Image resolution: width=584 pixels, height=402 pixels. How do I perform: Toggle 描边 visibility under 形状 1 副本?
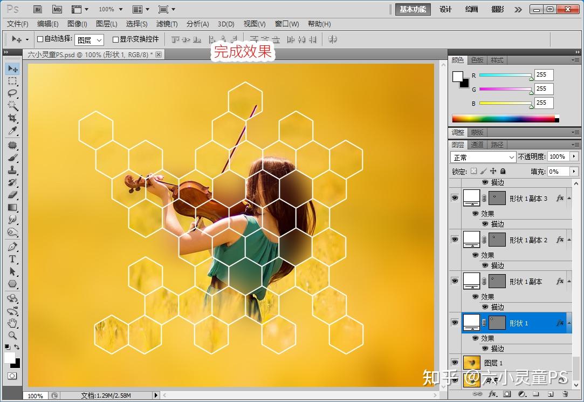coord(485,307)
